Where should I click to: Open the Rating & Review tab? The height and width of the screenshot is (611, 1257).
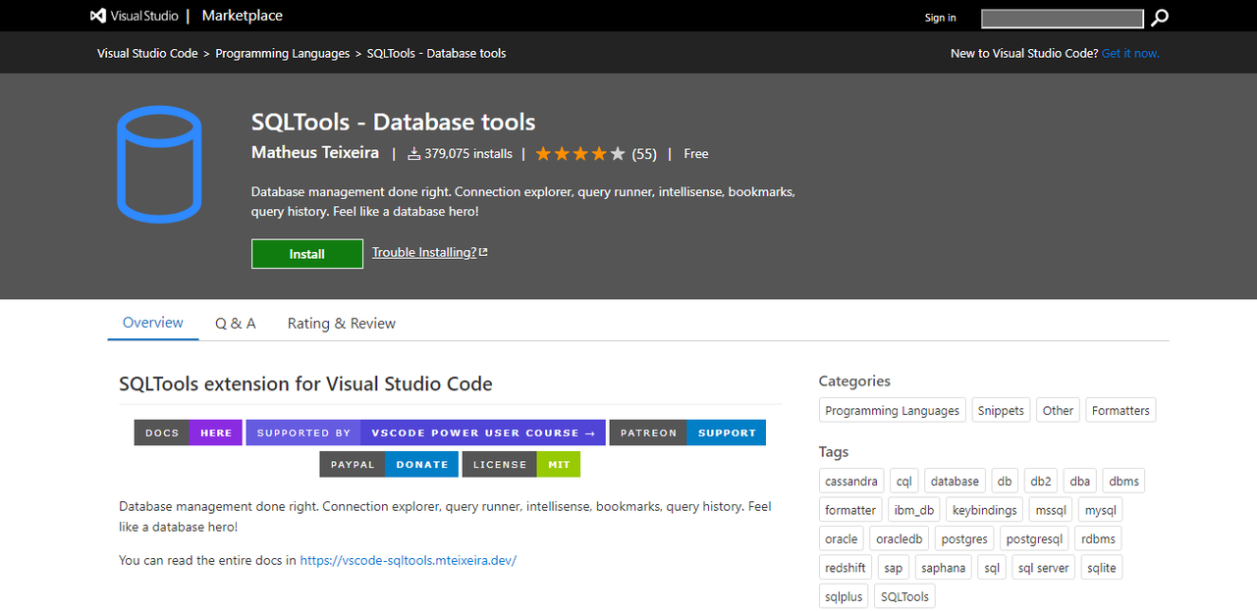click(x=342, y=324)
